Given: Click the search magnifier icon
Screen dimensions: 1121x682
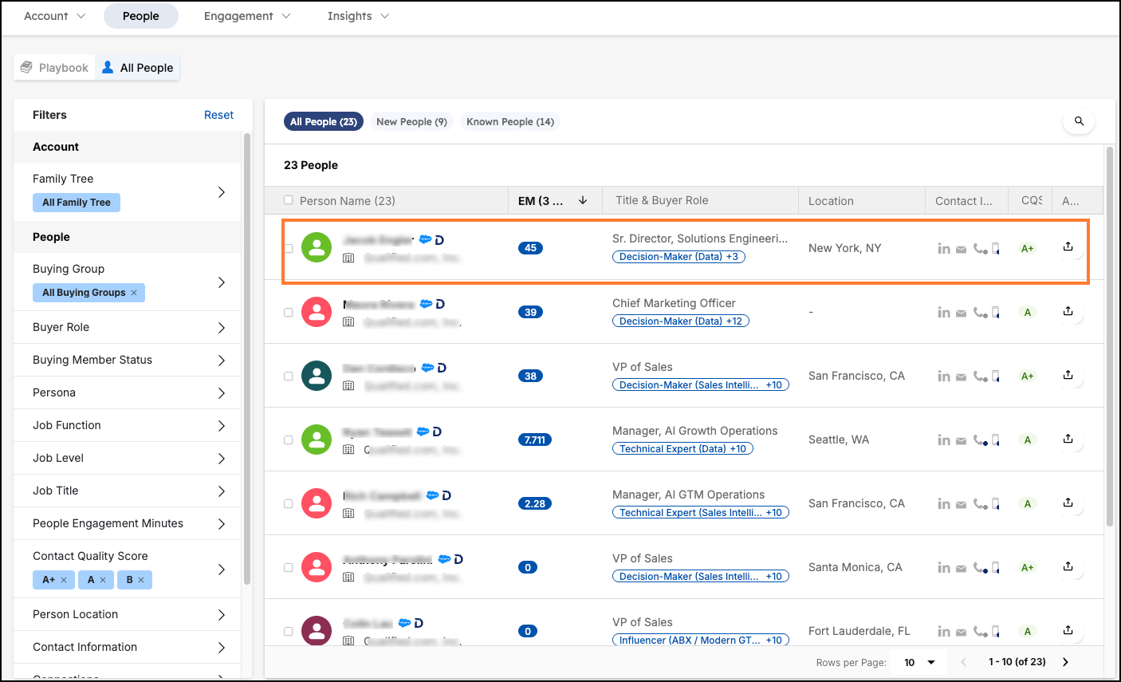Looking at the screenshot, I should click(1079, 121).
